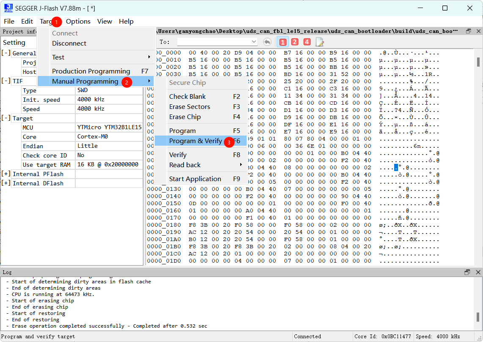Select the Cortex-M0 core value
This screenshot has height=342, width=483.
tap(109, 136)
